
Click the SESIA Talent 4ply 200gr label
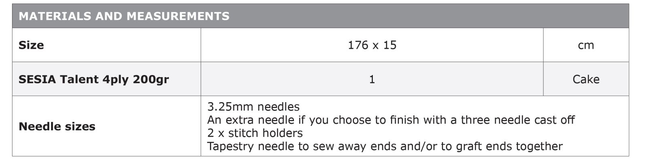click(94, 79)
